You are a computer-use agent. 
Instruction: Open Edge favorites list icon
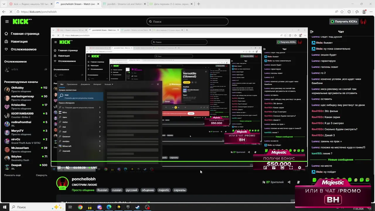point(357,12)
